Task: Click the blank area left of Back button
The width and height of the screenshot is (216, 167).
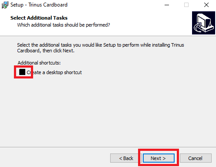Action: coord(55,158)
